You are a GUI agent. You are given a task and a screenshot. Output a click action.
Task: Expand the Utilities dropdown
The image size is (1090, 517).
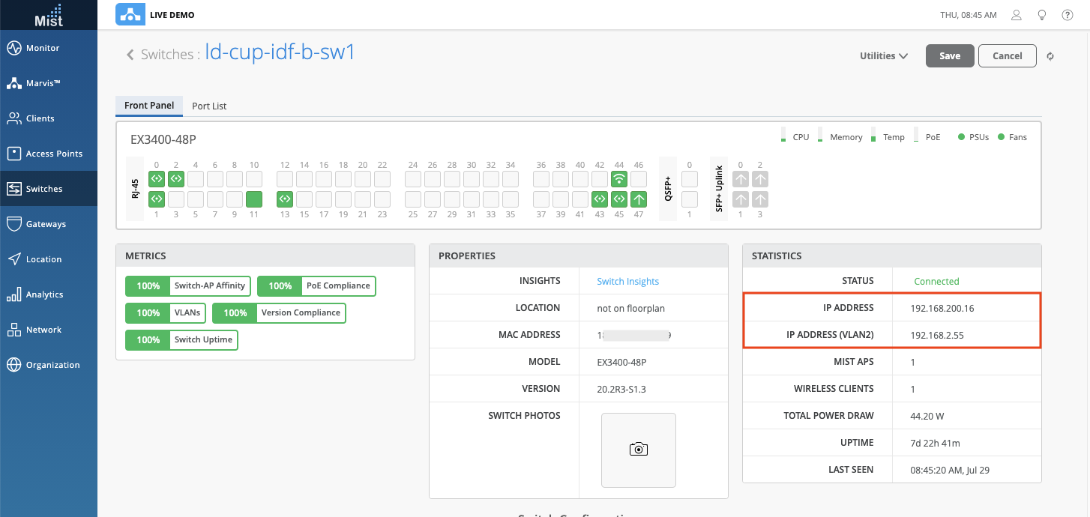tap(884, 56)
